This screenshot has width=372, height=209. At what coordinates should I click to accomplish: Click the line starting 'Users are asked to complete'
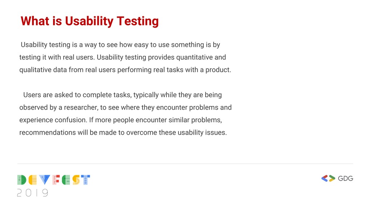tap(122, 95)
